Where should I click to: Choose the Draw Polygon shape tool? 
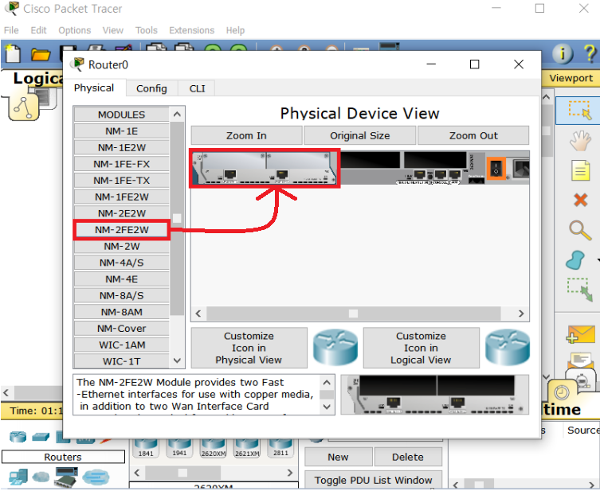(x=575, y=260)
